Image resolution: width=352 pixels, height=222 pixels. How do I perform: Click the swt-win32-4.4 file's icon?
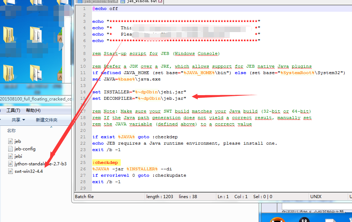pyautogui.click(x=10, y=171)
